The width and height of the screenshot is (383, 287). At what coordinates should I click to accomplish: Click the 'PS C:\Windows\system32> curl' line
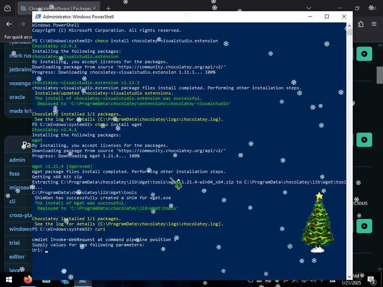[x=69, y=229]
